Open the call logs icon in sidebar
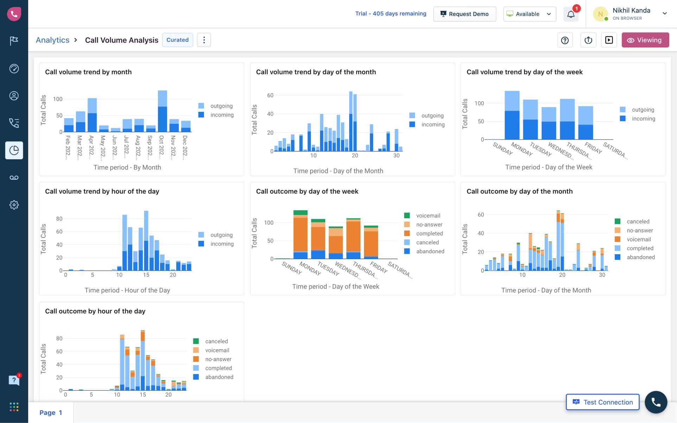 pos(14,123)
